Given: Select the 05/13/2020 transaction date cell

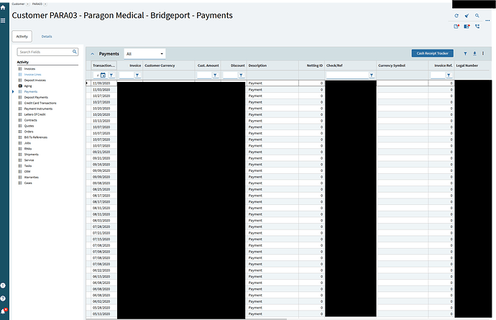Looking at the screenshot, I should coord(104,314).
